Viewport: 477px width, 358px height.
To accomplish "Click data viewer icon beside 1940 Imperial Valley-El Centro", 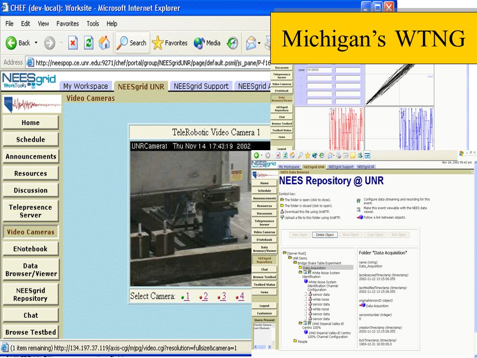I will [x=305, y=323].
